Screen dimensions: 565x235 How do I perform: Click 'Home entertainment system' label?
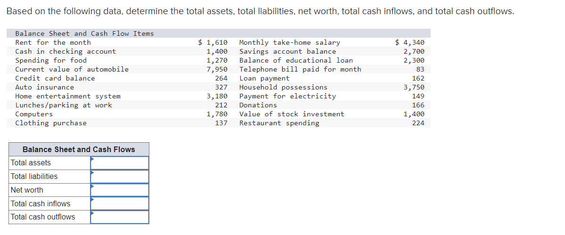click(x=68, y=96)
